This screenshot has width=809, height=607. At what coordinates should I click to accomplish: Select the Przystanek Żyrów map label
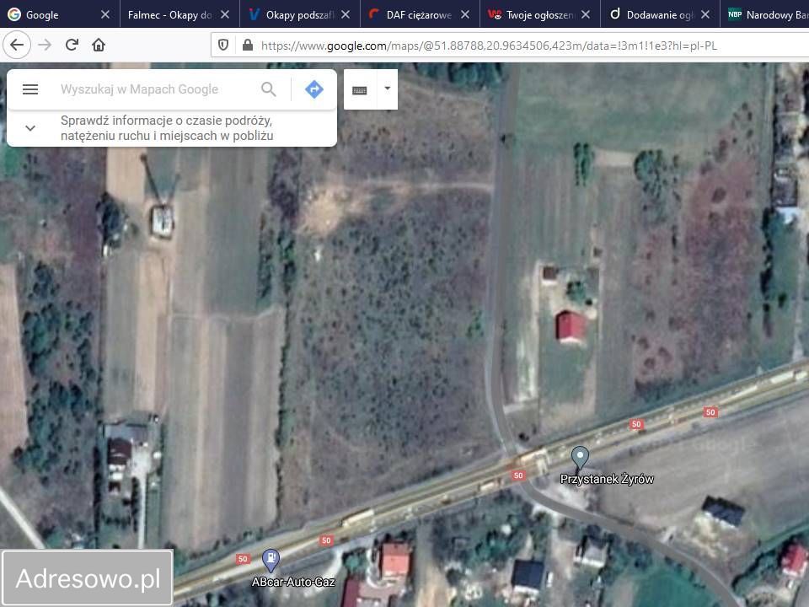pyautogui.click(x=607, y=479)
